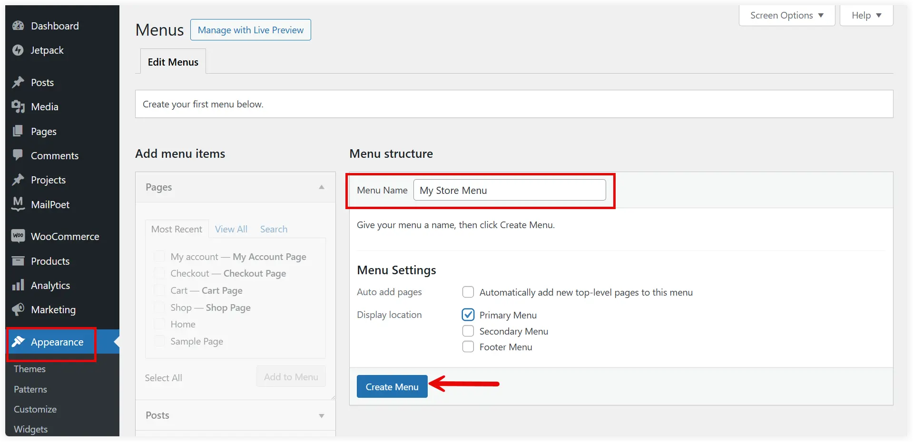Click the Posts pushpin icon

[18, 83]
